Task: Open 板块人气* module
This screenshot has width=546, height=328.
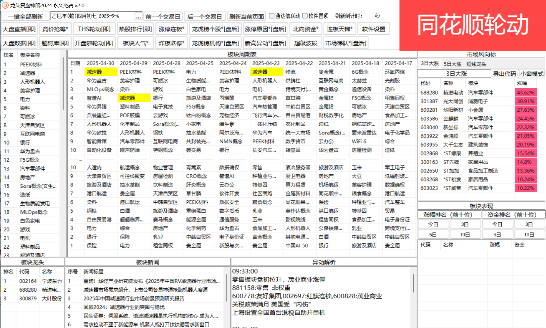Action: coord(136,43)
